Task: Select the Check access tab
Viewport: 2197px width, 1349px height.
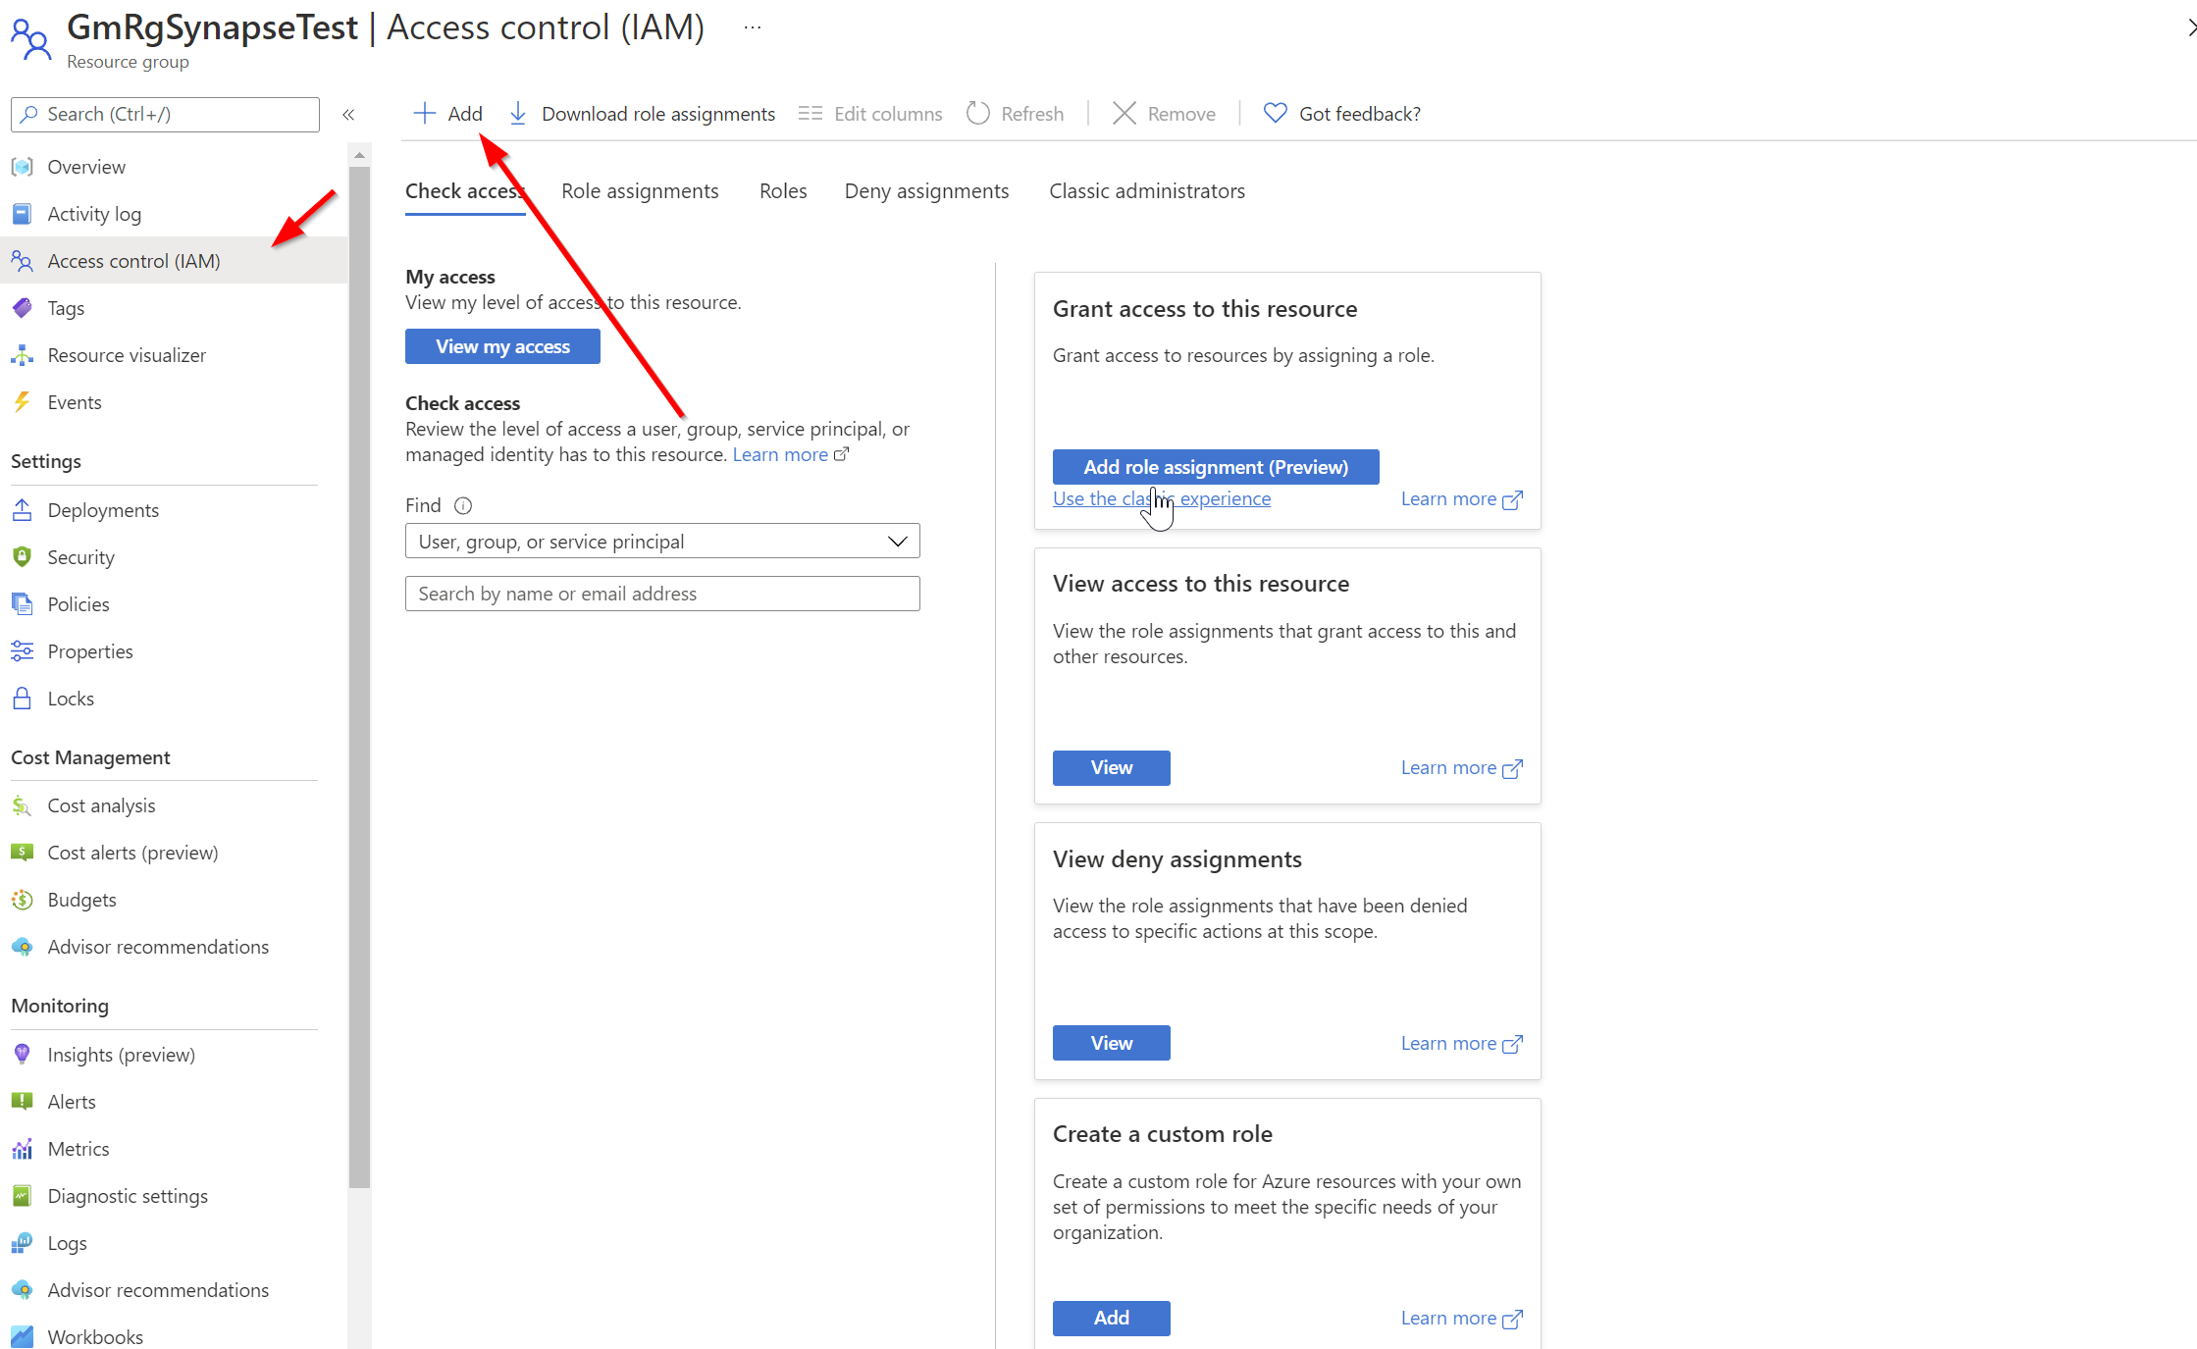Action: point(465,191)
